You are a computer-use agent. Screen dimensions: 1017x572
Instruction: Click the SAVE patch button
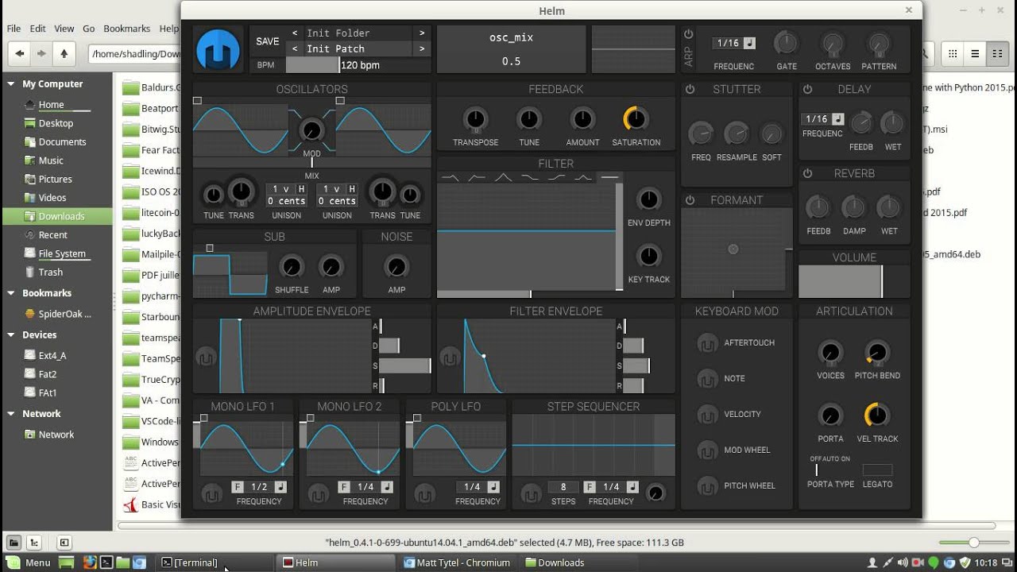click(268, 41)
